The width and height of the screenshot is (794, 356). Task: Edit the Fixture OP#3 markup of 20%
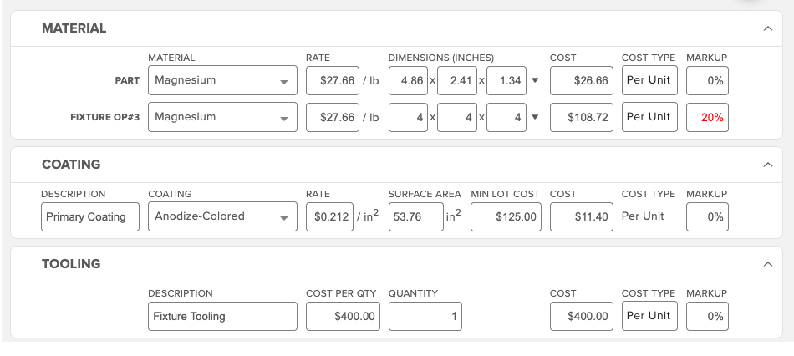pos(707,118)
